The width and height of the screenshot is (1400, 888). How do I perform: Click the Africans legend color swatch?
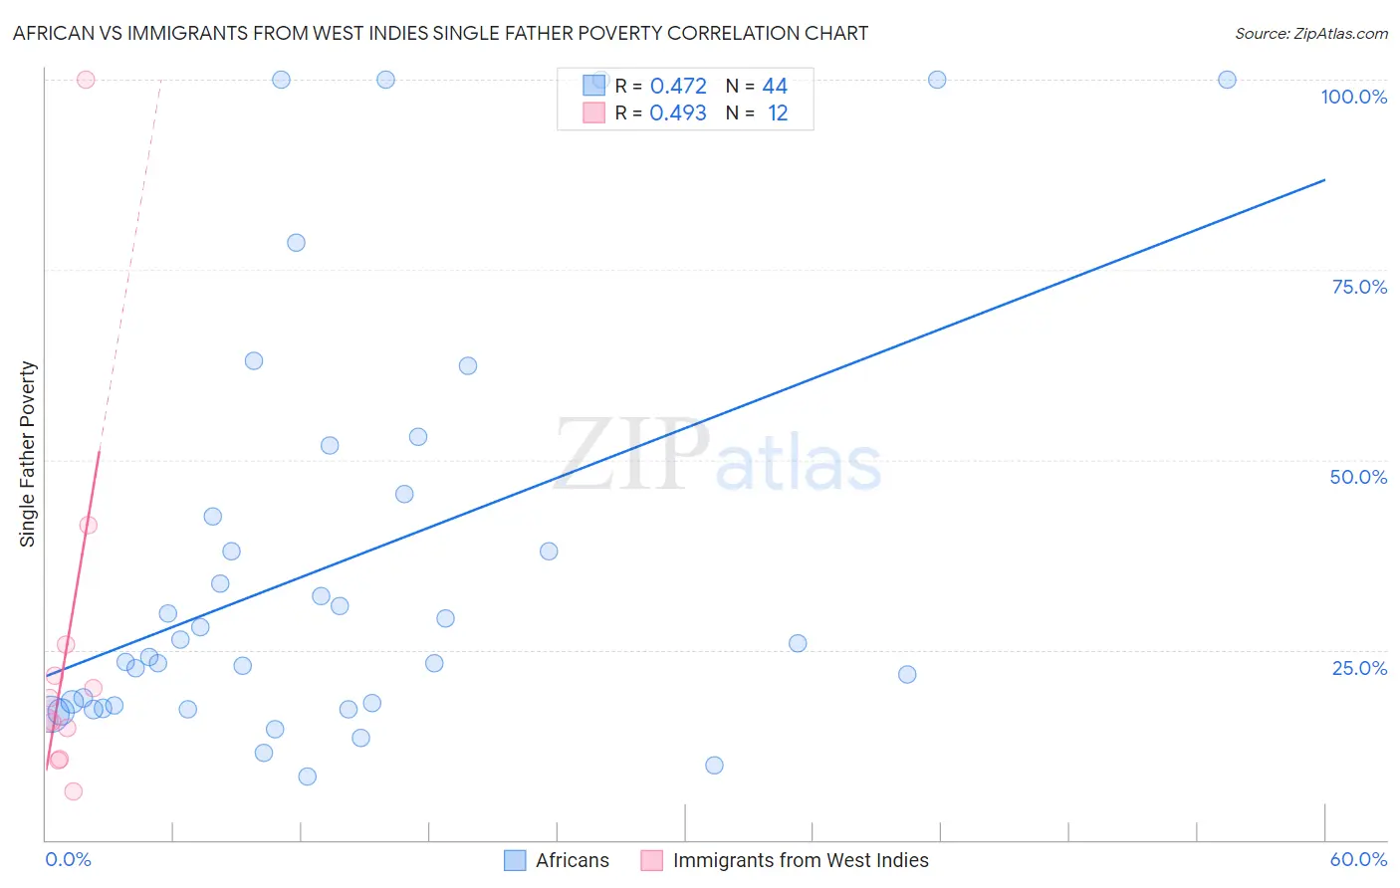tap(515, 860)
